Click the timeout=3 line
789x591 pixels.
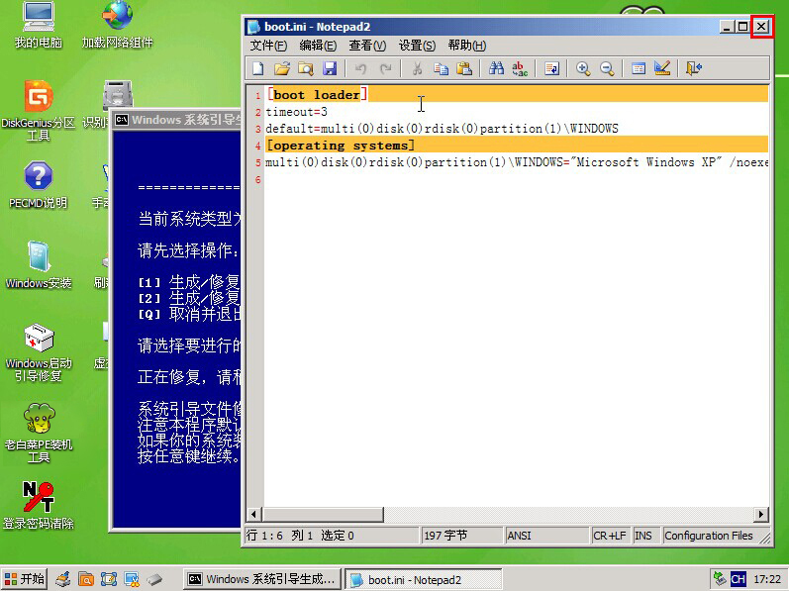coord(296,112)
